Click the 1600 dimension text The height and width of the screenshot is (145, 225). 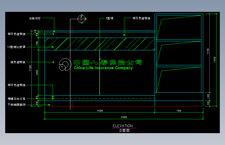point(100,111)
